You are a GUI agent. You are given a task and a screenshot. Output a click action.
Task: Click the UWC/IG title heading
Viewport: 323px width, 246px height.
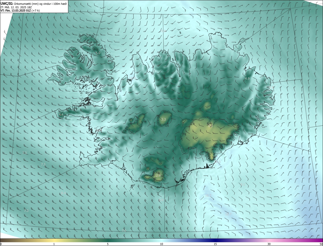tap(7, 3)
